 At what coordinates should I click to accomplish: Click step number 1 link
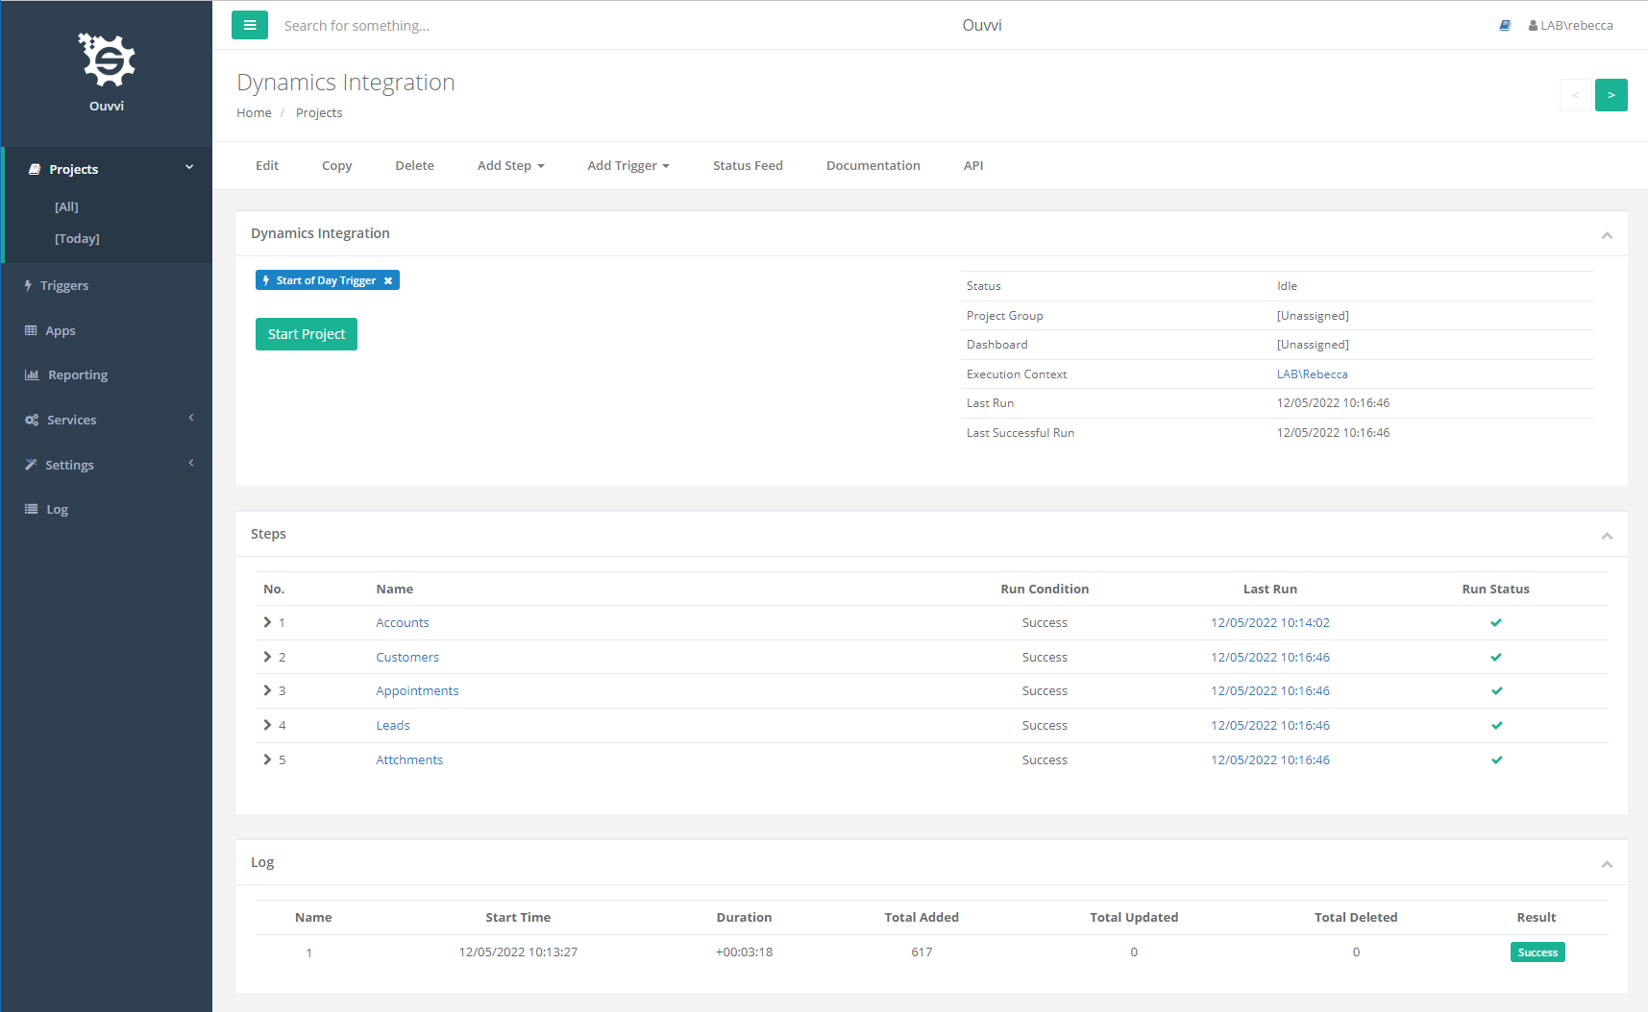pos(282,622)
